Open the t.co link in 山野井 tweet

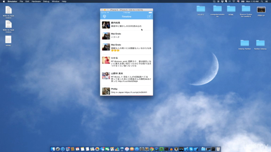pyautogui.click(x=128, y=81)
